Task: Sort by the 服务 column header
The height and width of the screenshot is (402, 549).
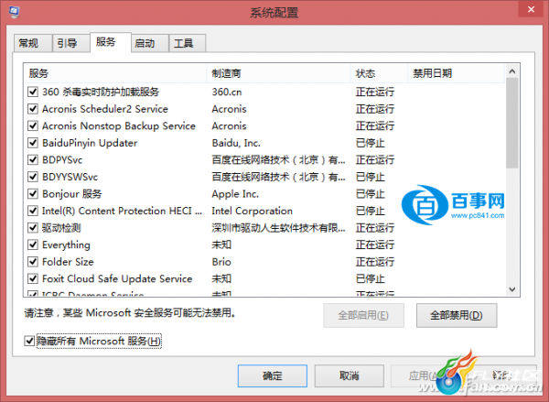Action: (115, 73)
